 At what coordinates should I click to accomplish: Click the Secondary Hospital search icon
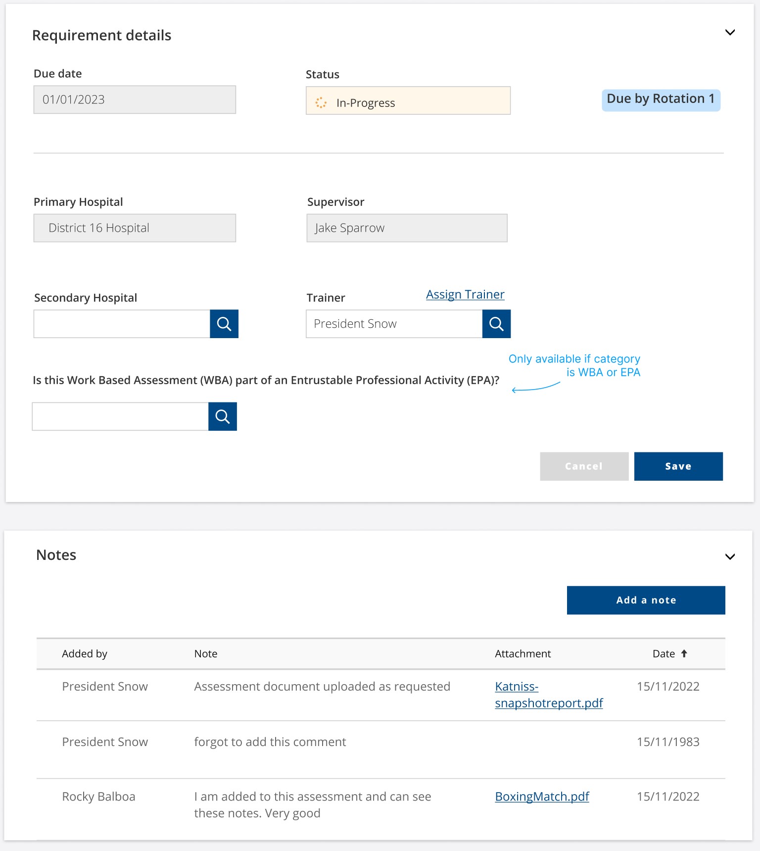(224, 324)
